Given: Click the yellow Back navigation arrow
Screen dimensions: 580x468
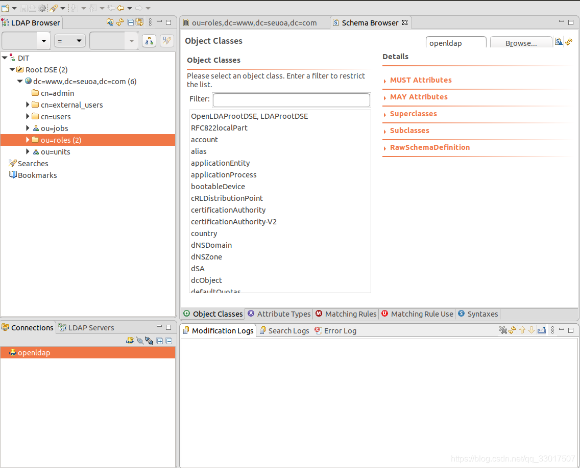Looking at the screenshot, I should coord(120,8).
